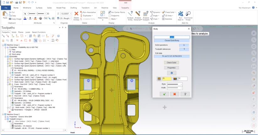Expand operation 1 Surface High Speed OptRough
This screenshot has width=258, height=135.
pyautogui.click(x=8, y=59)
